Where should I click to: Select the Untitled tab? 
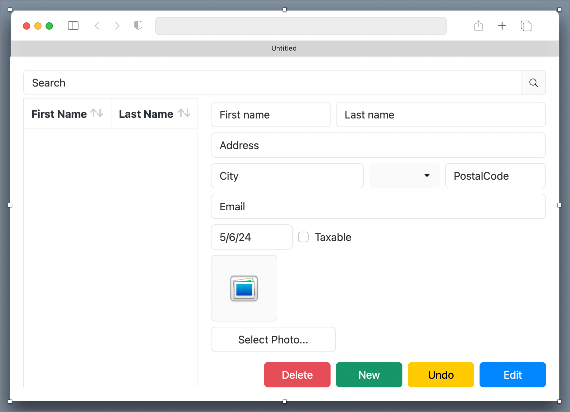click(x=284, y=48)
